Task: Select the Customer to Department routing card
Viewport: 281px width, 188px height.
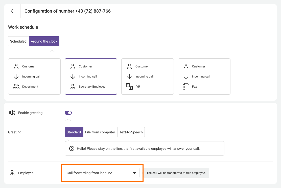Action: pyautogui.click(x=34, y=77)
